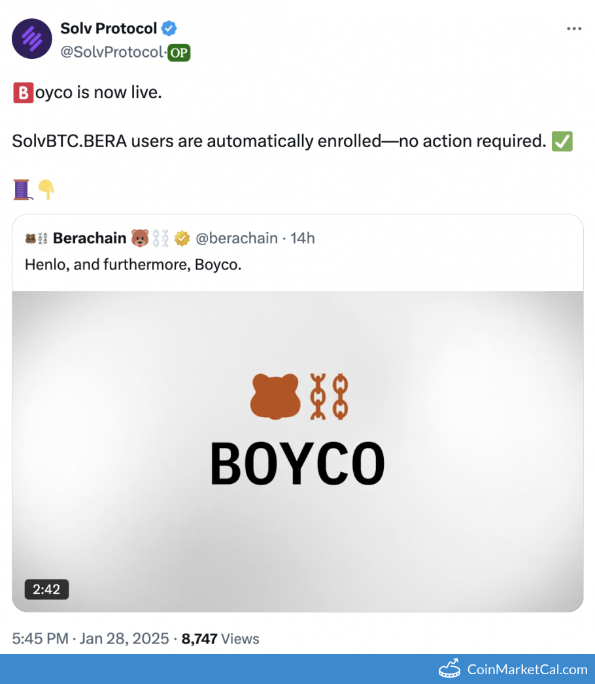Click the 2:42 video duration label
595x684 pixels.
pos(46,589)
